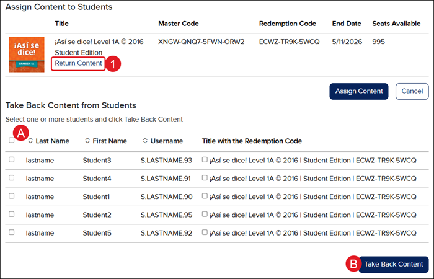
Task: Toggle the select-all students checkbox
Action: 12,141
